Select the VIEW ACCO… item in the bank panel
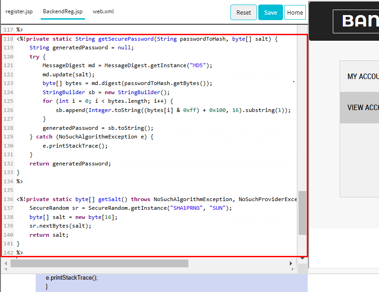The width and height of the screenshot is (379, 292). [x=359, y=107]
